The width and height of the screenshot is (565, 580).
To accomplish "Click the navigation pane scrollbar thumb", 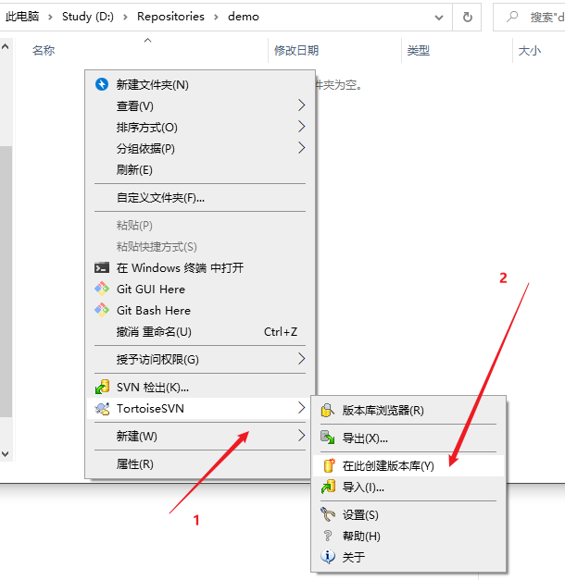I will (x=6, y=281).
